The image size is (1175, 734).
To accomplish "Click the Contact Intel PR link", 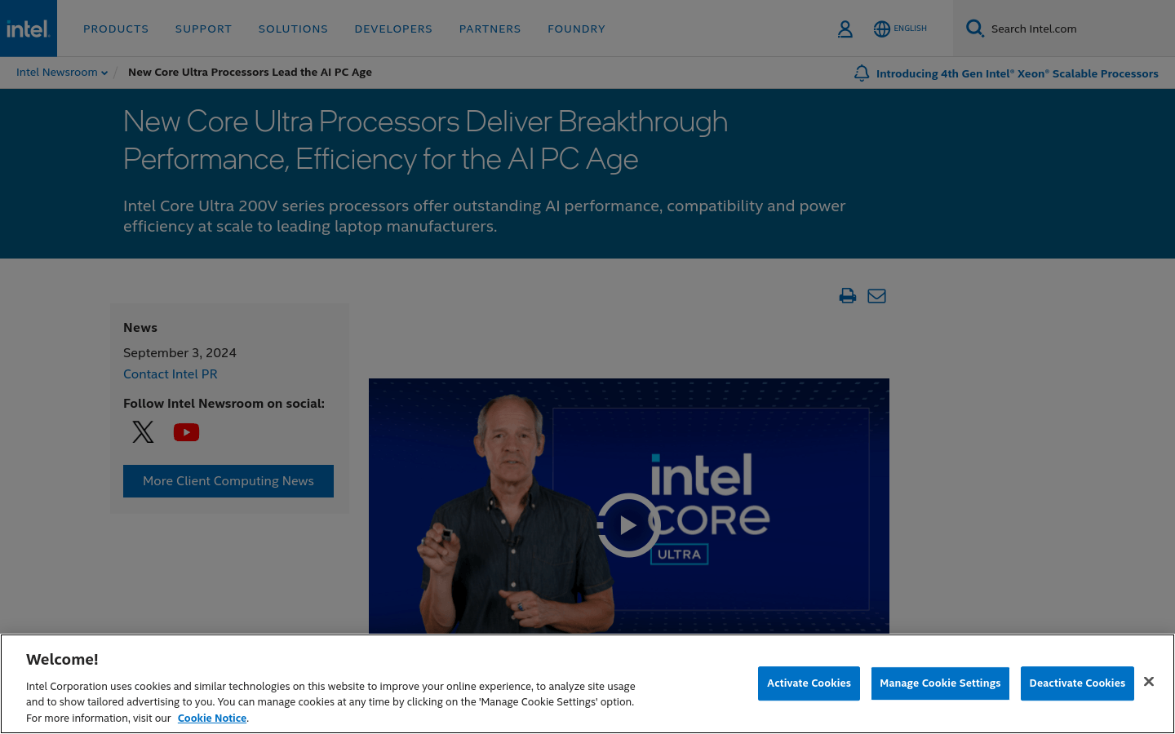I will pos(170,374).
